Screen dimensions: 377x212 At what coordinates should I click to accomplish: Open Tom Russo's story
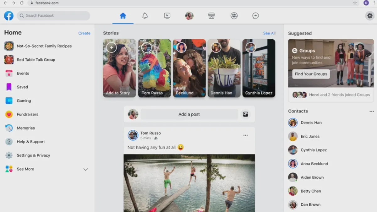point(154,68)
